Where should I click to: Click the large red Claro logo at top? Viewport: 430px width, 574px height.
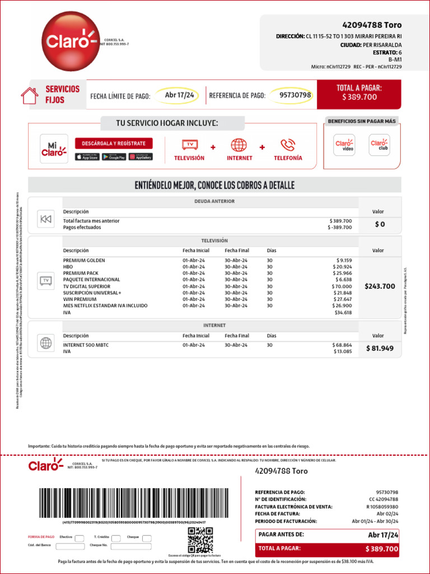[x=70, y=41]
